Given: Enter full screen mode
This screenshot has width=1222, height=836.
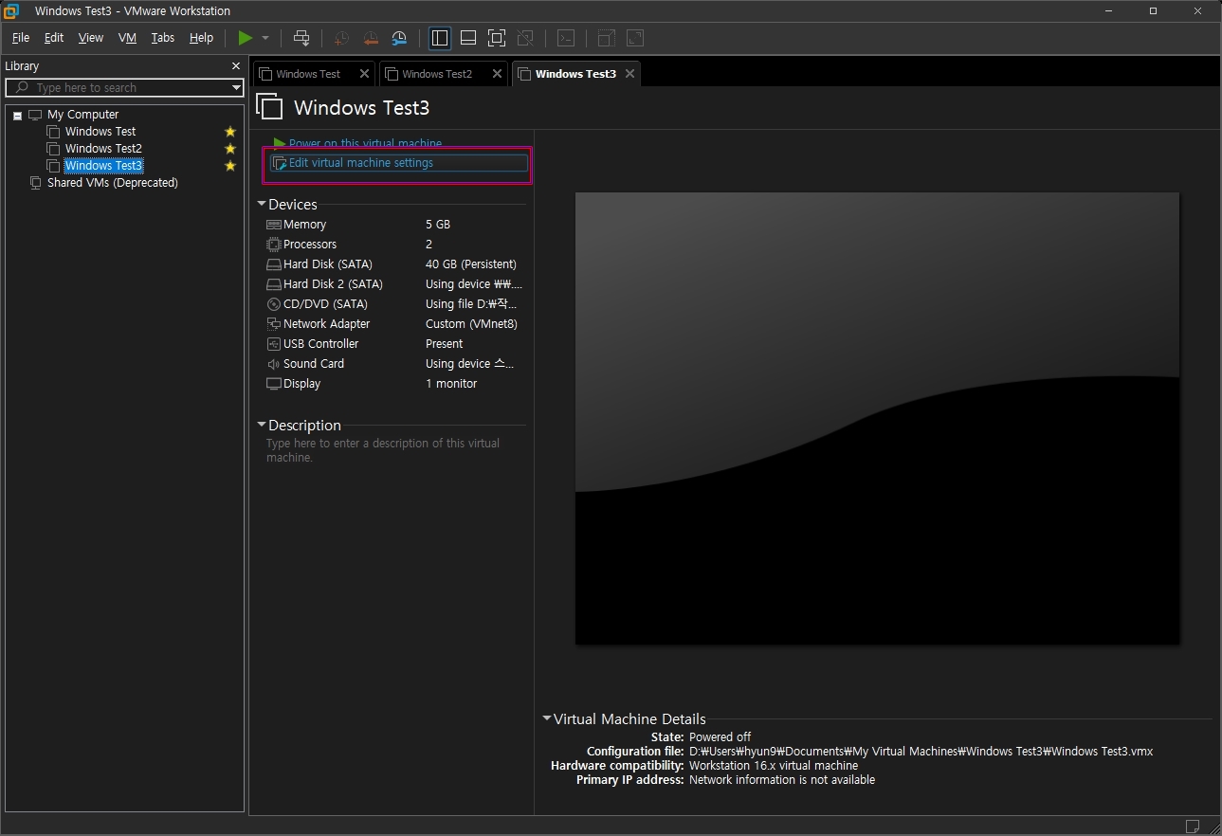Looking at the screenshot, I should point(497,38).
